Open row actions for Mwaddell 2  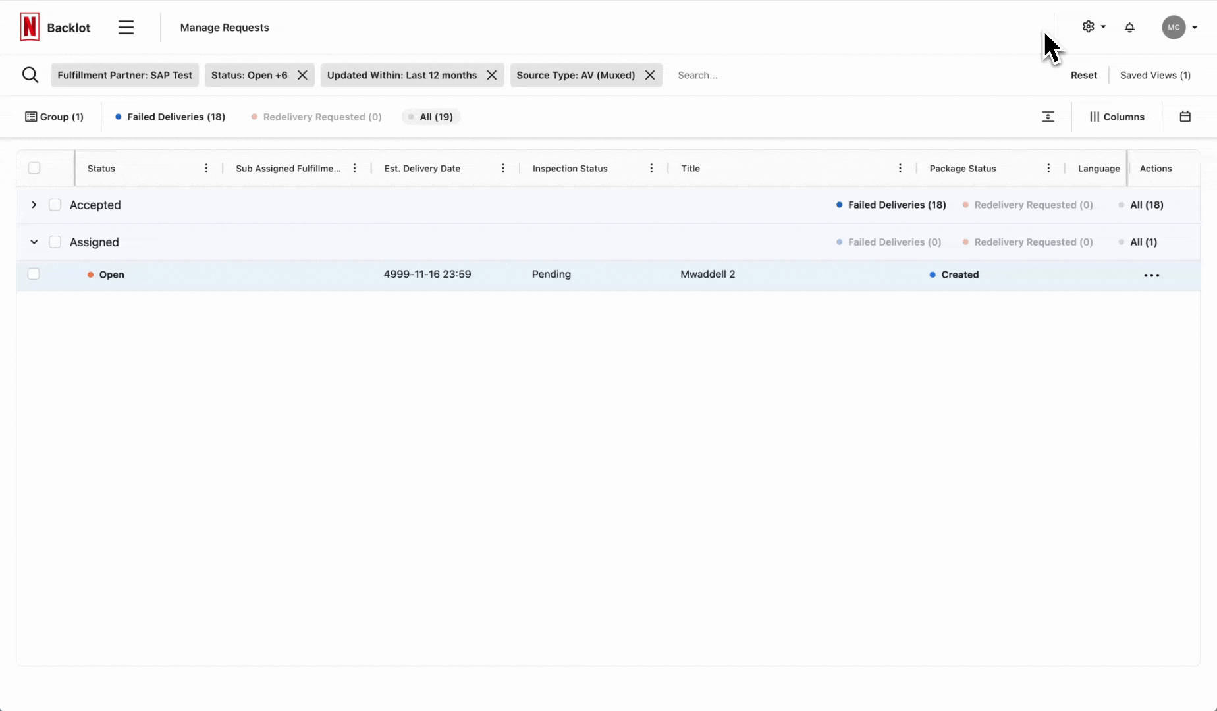[x=1151, y=275]
